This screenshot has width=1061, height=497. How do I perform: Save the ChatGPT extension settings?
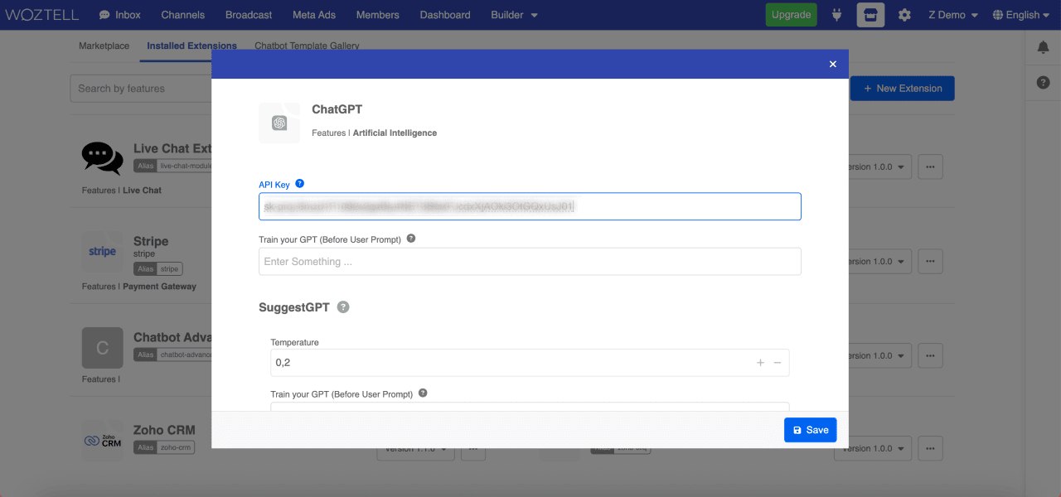[811, 430]
